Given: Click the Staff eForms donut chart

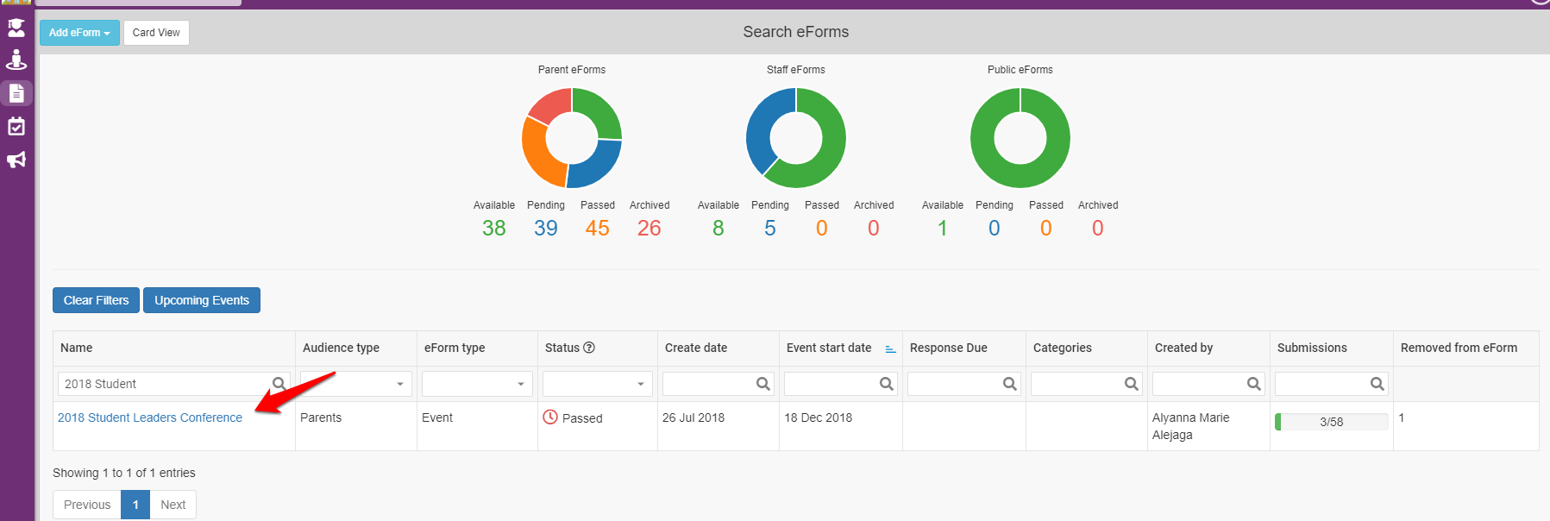Looking at the screenshot, I should [796, 138].
